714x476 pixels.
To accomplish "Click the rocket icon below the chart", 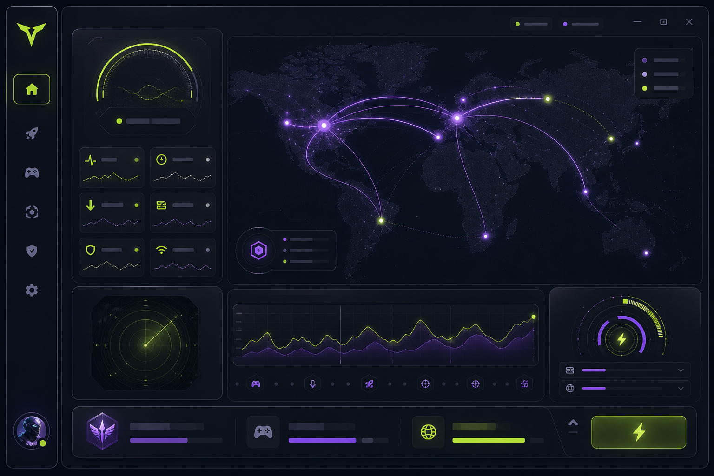I will tap(369, 384).
